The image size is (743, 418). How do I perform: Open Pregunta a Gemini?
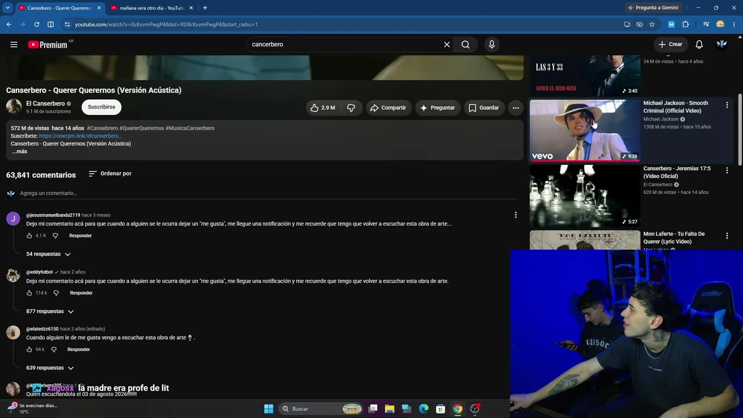(652, 8)
